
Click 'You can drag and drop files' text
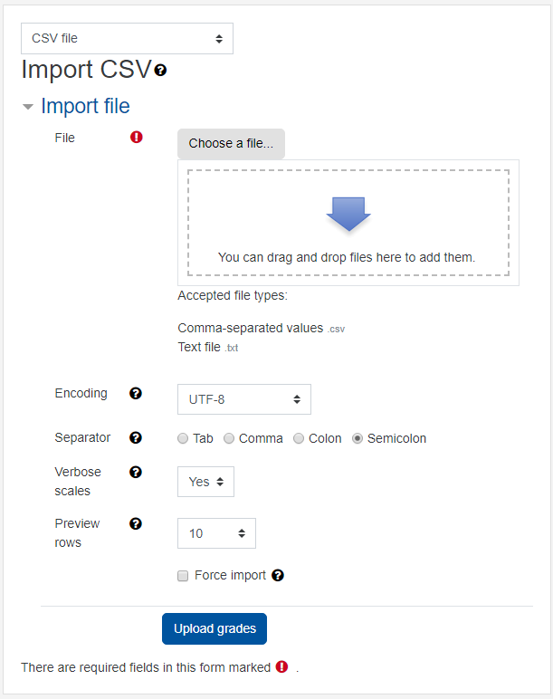(x=347, y=257)
